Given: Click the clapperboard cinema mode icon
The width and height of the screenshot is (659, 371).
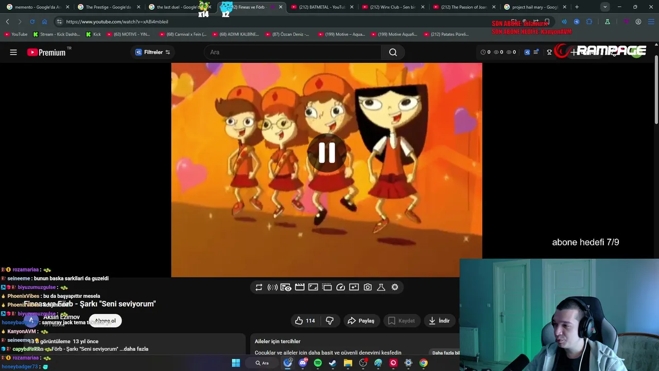Looking at the screenshot, I should click(x=300, y=288).
